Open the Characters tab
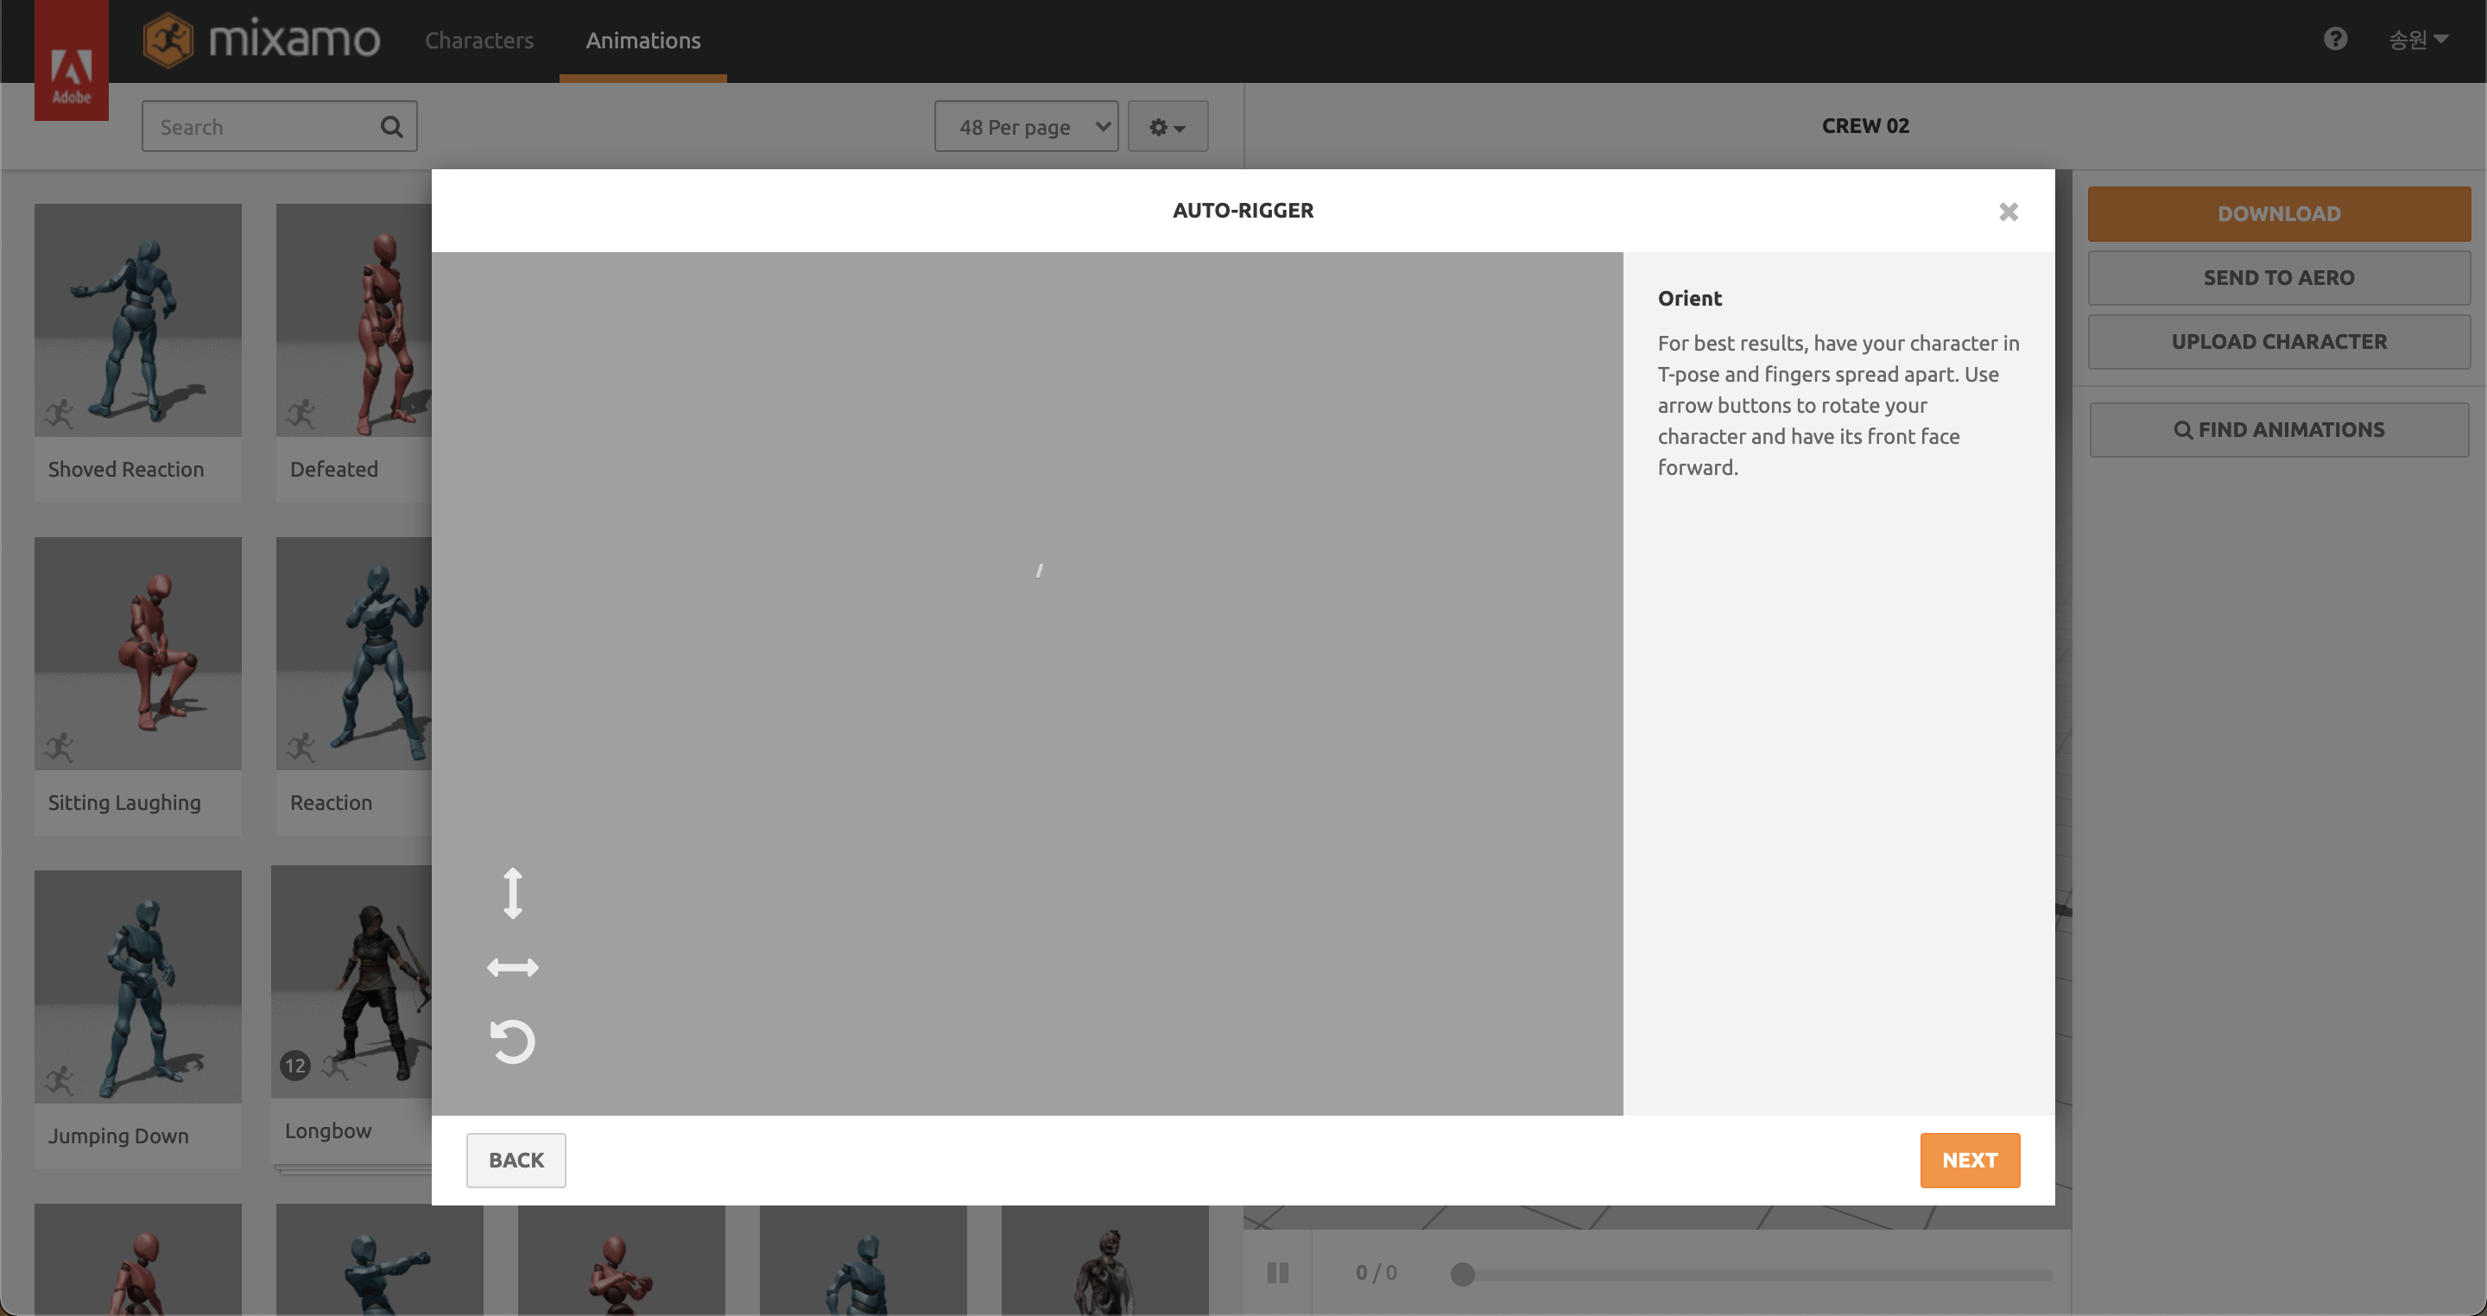This screenshot has width=2487, height=1316. click(x=479, y=41)
